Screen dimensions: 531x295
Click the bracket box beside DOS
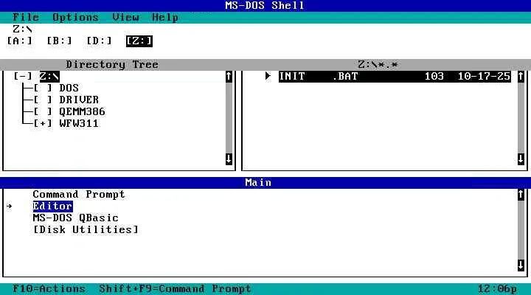click(43, 88)
